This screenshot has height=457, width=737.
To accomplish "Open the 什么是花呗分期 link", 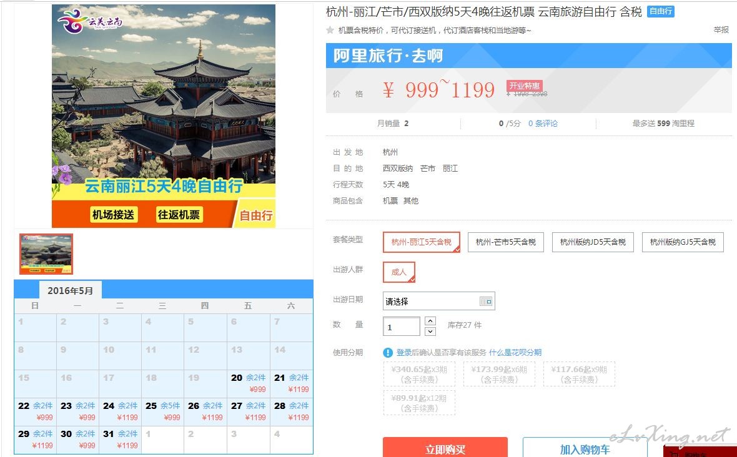I will 515,352.
